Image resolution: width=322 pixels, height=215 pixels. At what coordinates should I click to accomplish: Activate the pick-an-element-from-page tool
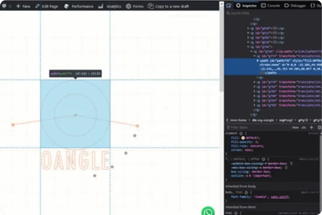(229, 6)
